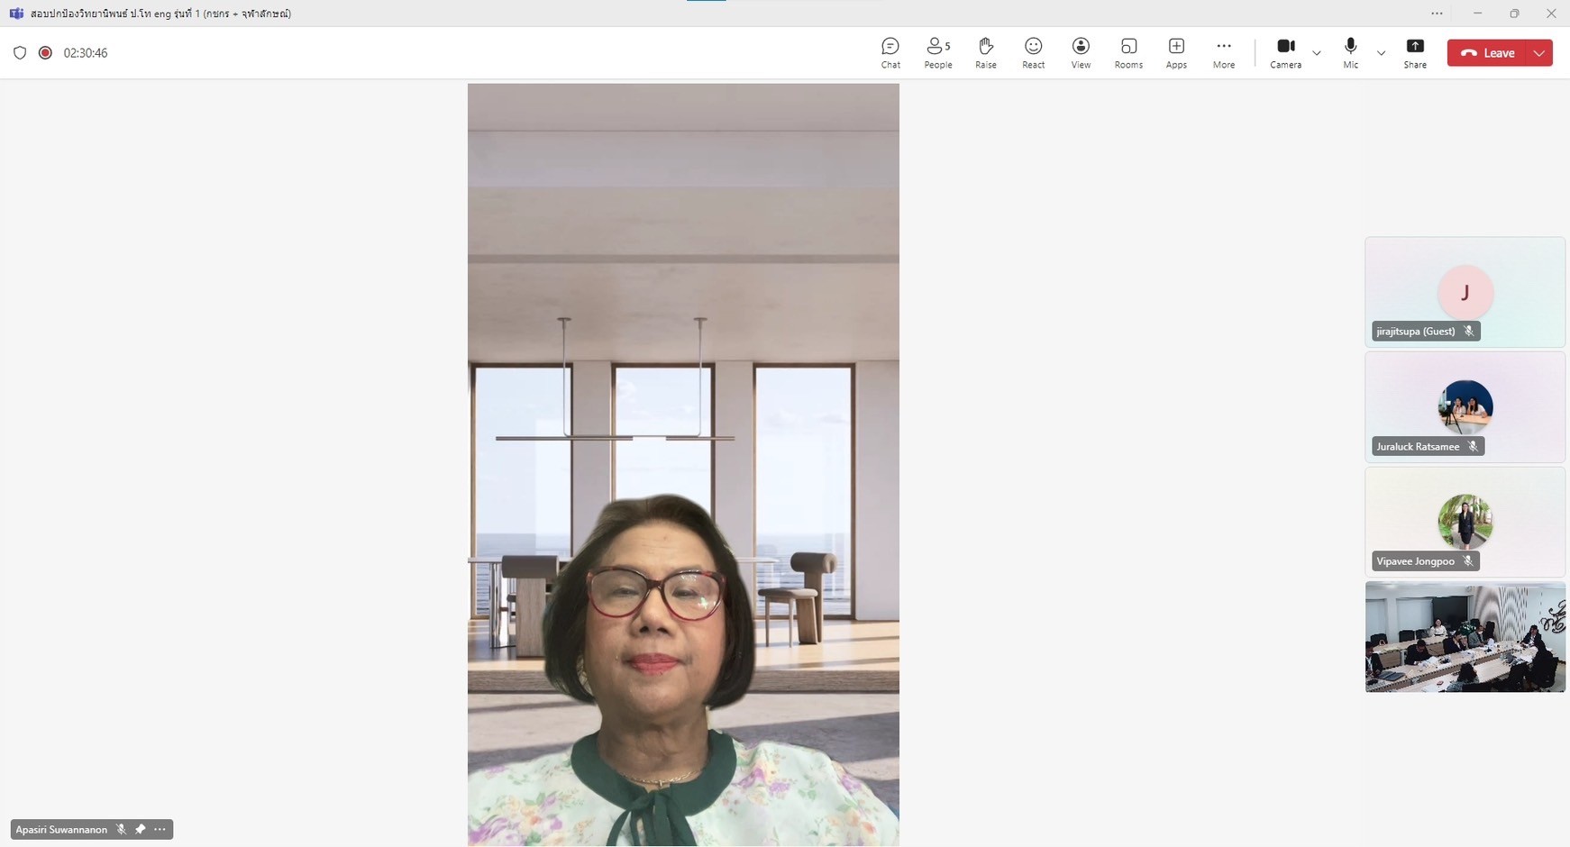The height and width of the screenshot is (847, 1570).
Task: Click Apasiri Suwannanon name label
Action: click(x=61, y=829)
